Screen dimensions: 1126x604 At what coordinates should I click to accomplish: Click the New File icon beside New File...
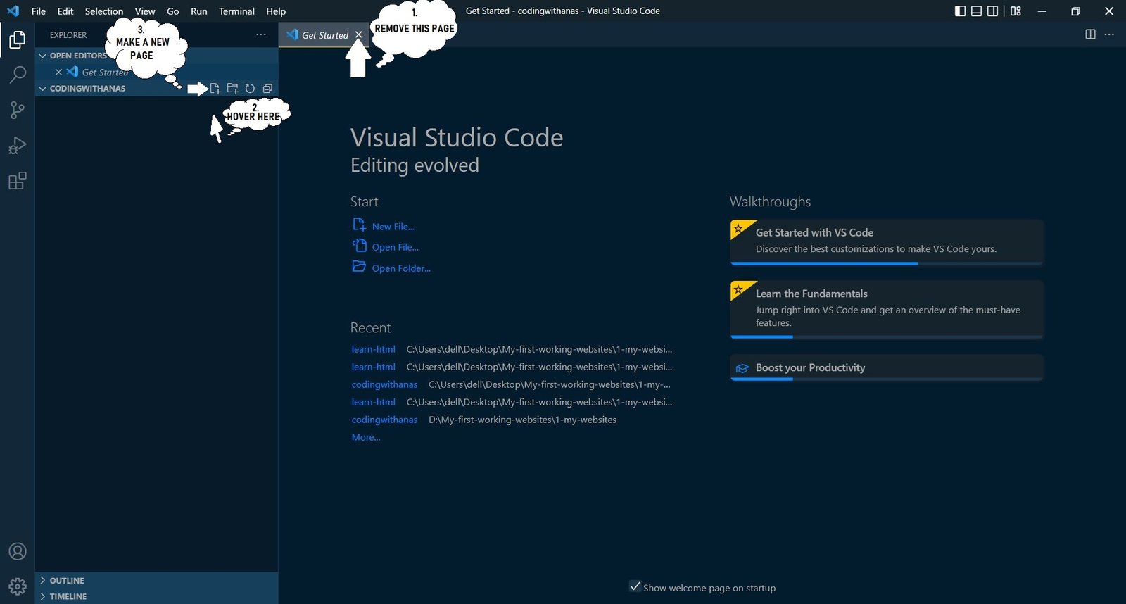pos(359,225)
